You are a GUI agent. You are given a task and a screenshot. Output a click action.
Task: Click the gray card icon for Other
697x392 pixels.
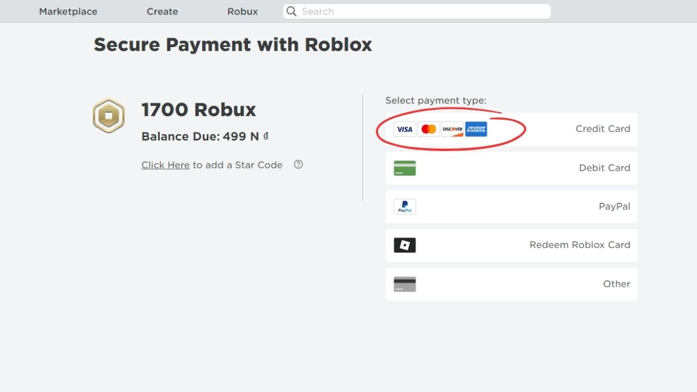point(405,284)
